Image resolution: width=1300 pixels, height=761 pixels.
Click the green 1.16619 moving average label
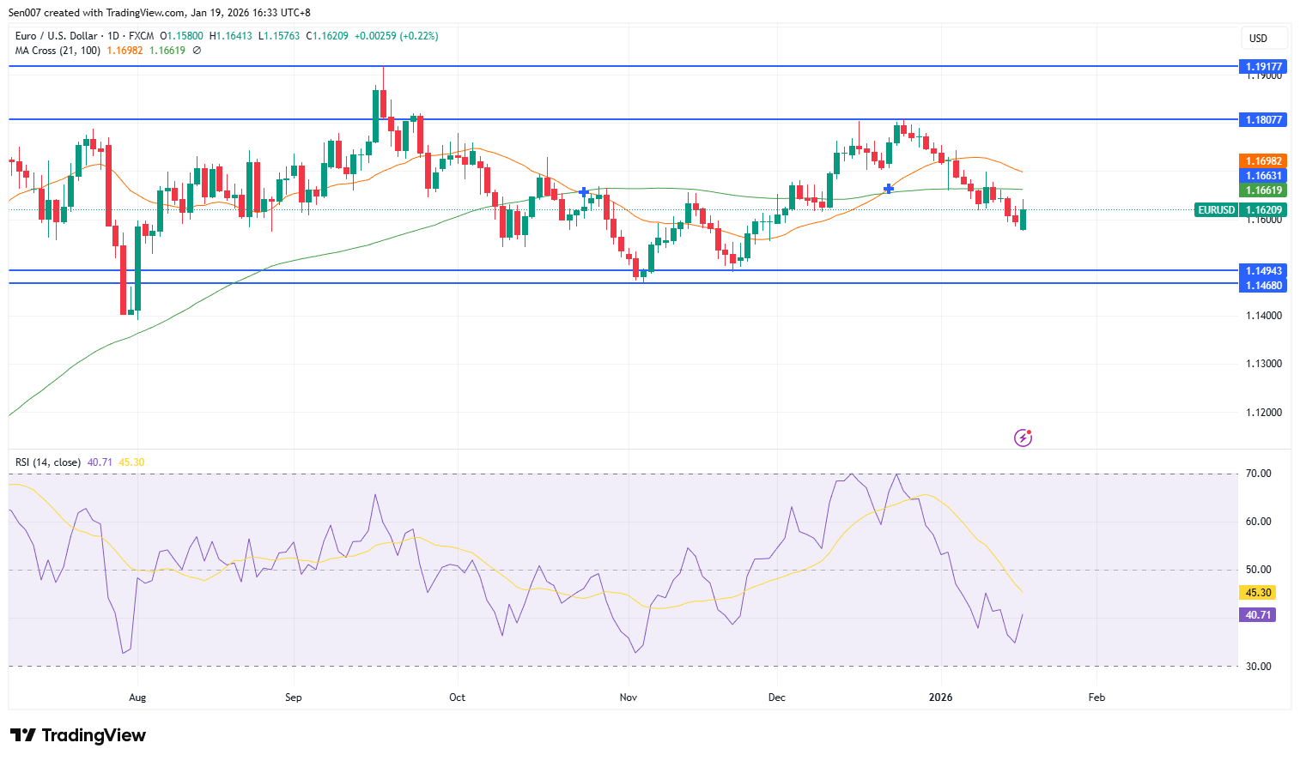click(x=1263, y=190)
